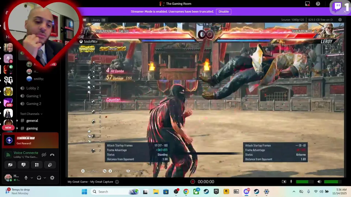Viewport: 351px width, 197px height.
Task: Disconnect from voice with the hang-up icon
Action: pyautogui.click(x=52, y=155)
